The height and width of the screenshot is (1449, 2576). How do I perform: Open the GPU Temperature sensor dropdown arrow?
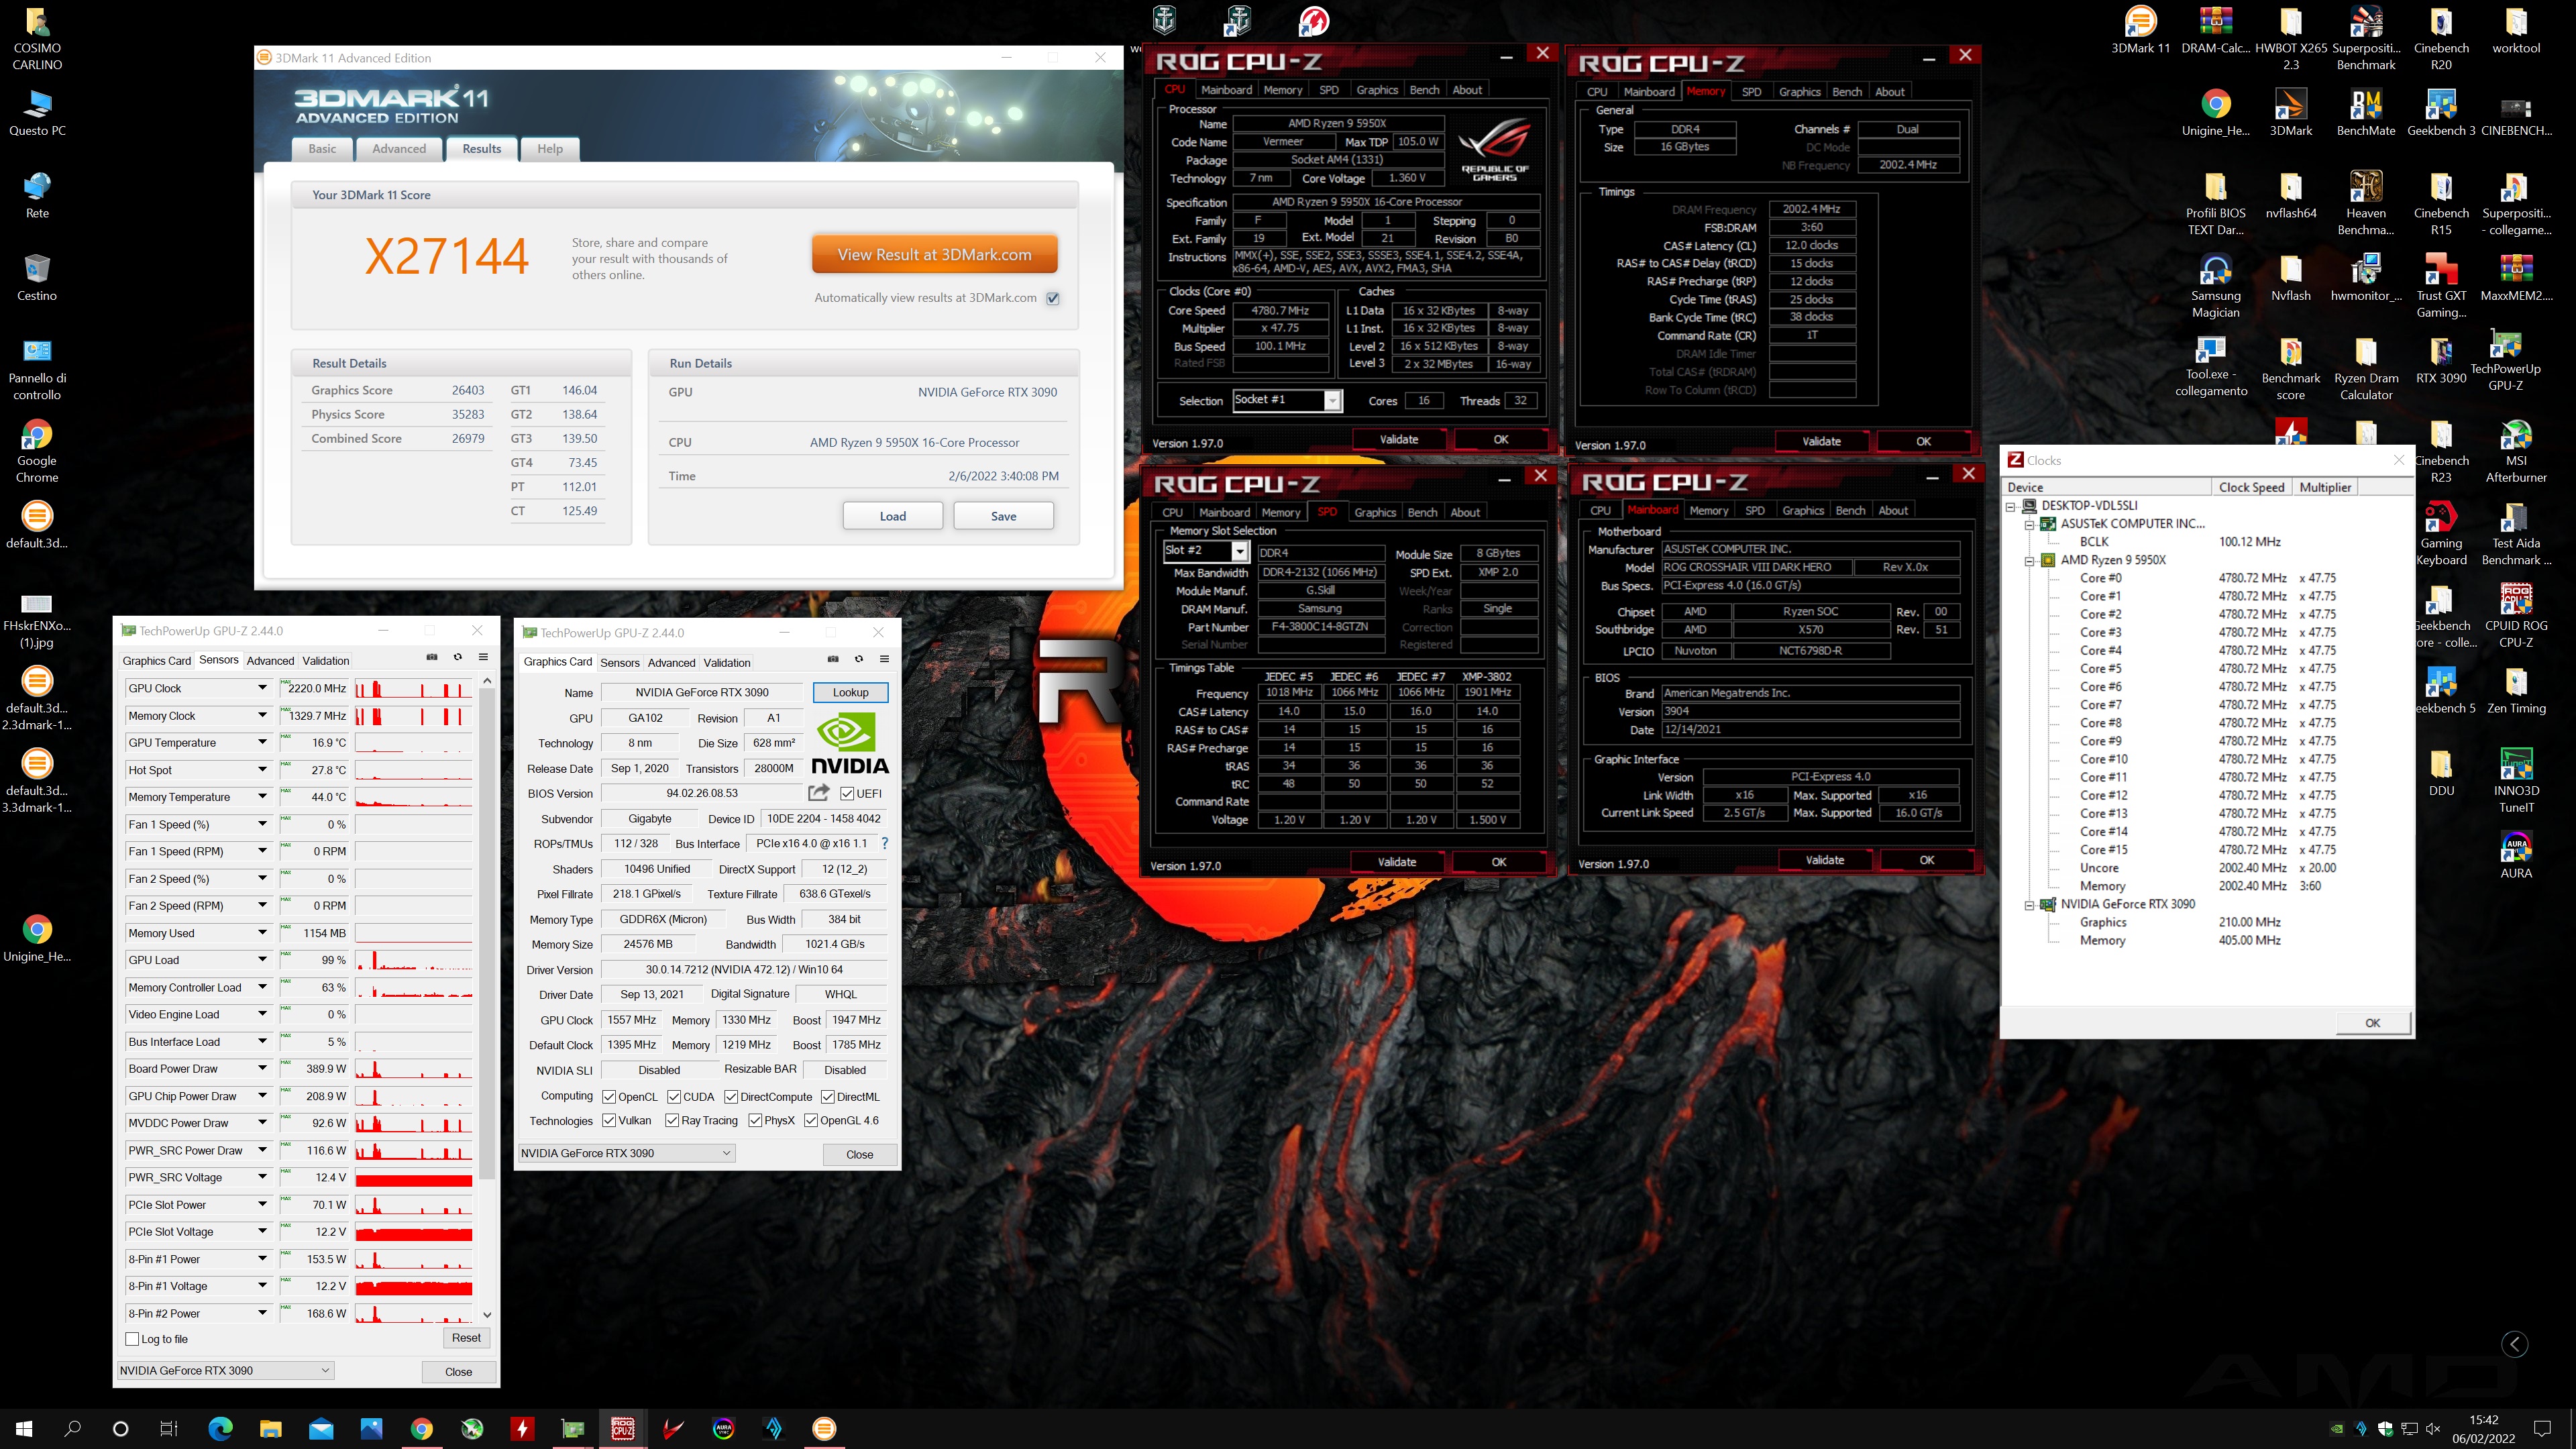point(262,742)
